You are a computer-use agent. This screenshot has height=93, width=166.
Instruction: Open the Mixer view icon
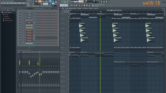click(x=82, y=5)
